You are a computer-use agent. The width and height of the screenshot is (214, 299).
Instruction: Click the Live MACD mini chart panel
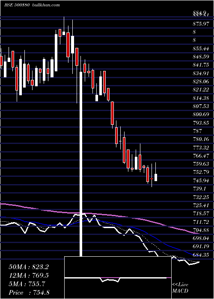118,278
